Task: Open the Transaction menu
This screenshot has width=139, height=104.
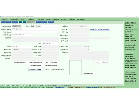Action: click(14, 19)
